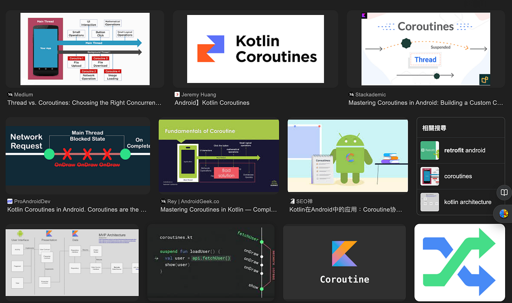Click the Rey AndroidGeek.co source favicon
The width and height of the screenshot is (512, 303).
tap(162, 201)
